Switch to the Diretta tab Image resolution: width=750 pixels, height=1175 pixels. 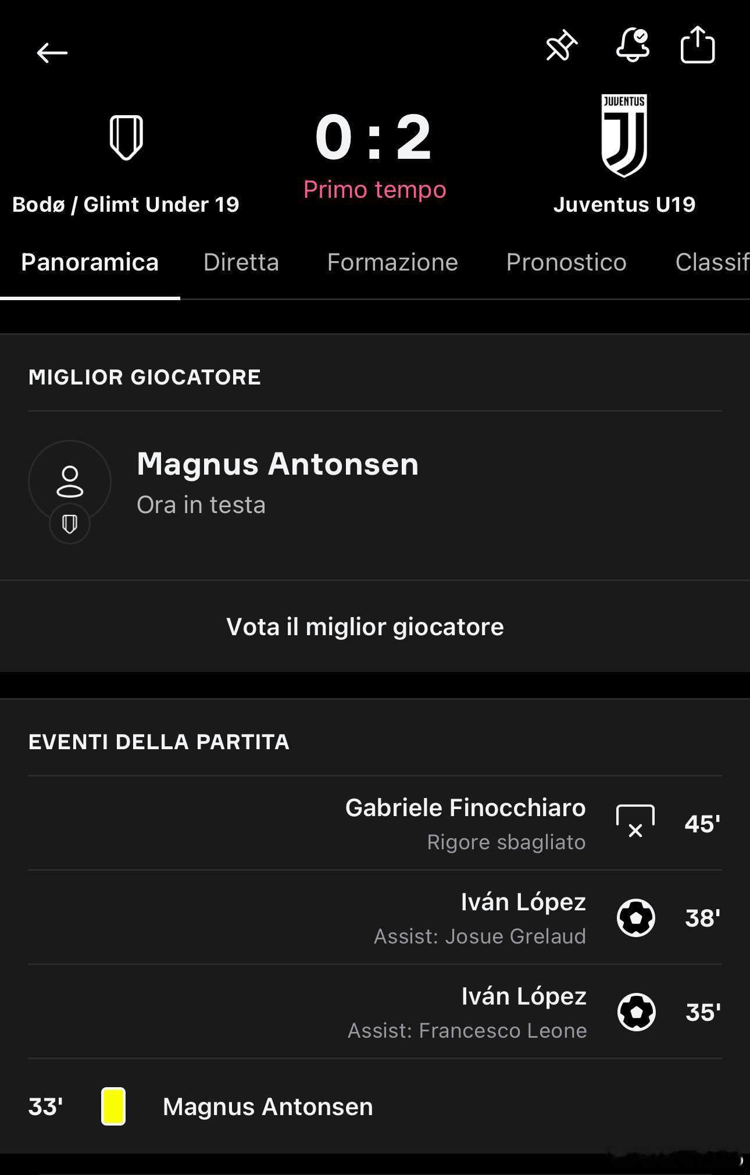241,262
